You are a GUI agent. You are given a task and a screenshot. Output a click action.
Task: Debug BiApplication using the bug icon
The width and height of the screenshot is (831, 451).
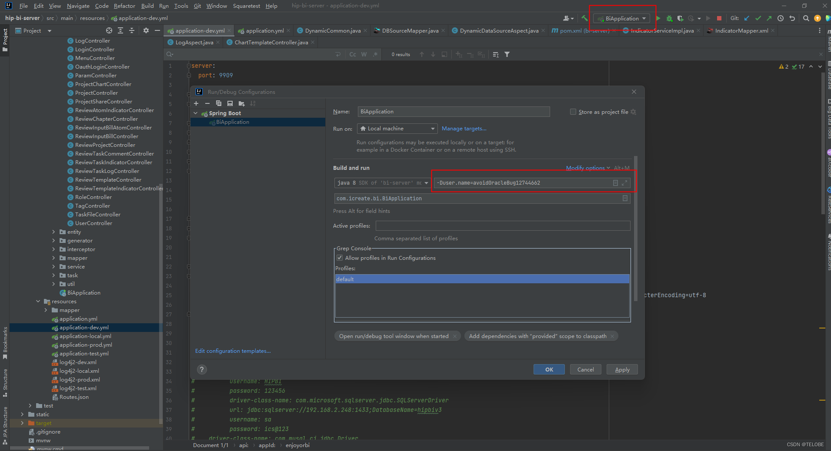(x=669, y=18)
